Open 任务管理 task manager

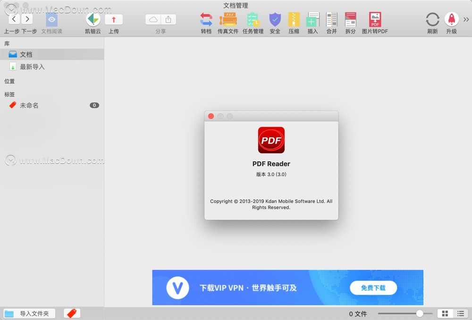pos(253,19)
